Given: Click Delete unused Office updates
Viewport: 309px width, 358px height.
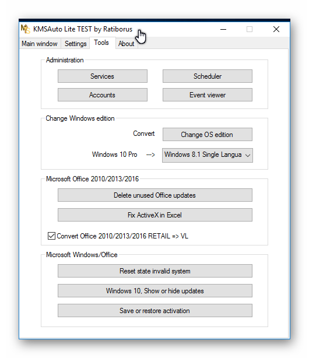Looking at the screenshot, I should [155, 195].
